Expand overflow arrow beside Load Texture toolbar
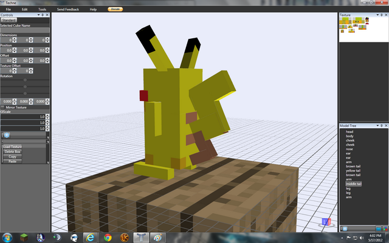The width and height of the screenshot is (389, 243). 48,162
